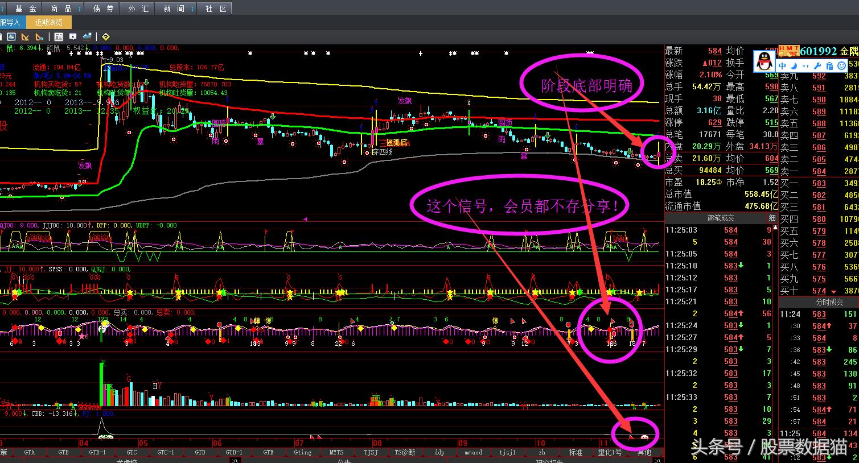The width and height of the screenshot is (859, 463).
Task: Toggle the moon half-width icon in IME bar
Action: [x=794, y=66]
